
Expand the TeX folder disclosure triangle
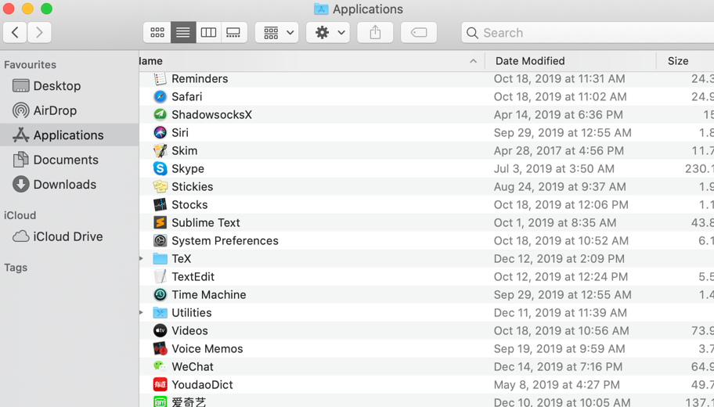tap(142, 258)
